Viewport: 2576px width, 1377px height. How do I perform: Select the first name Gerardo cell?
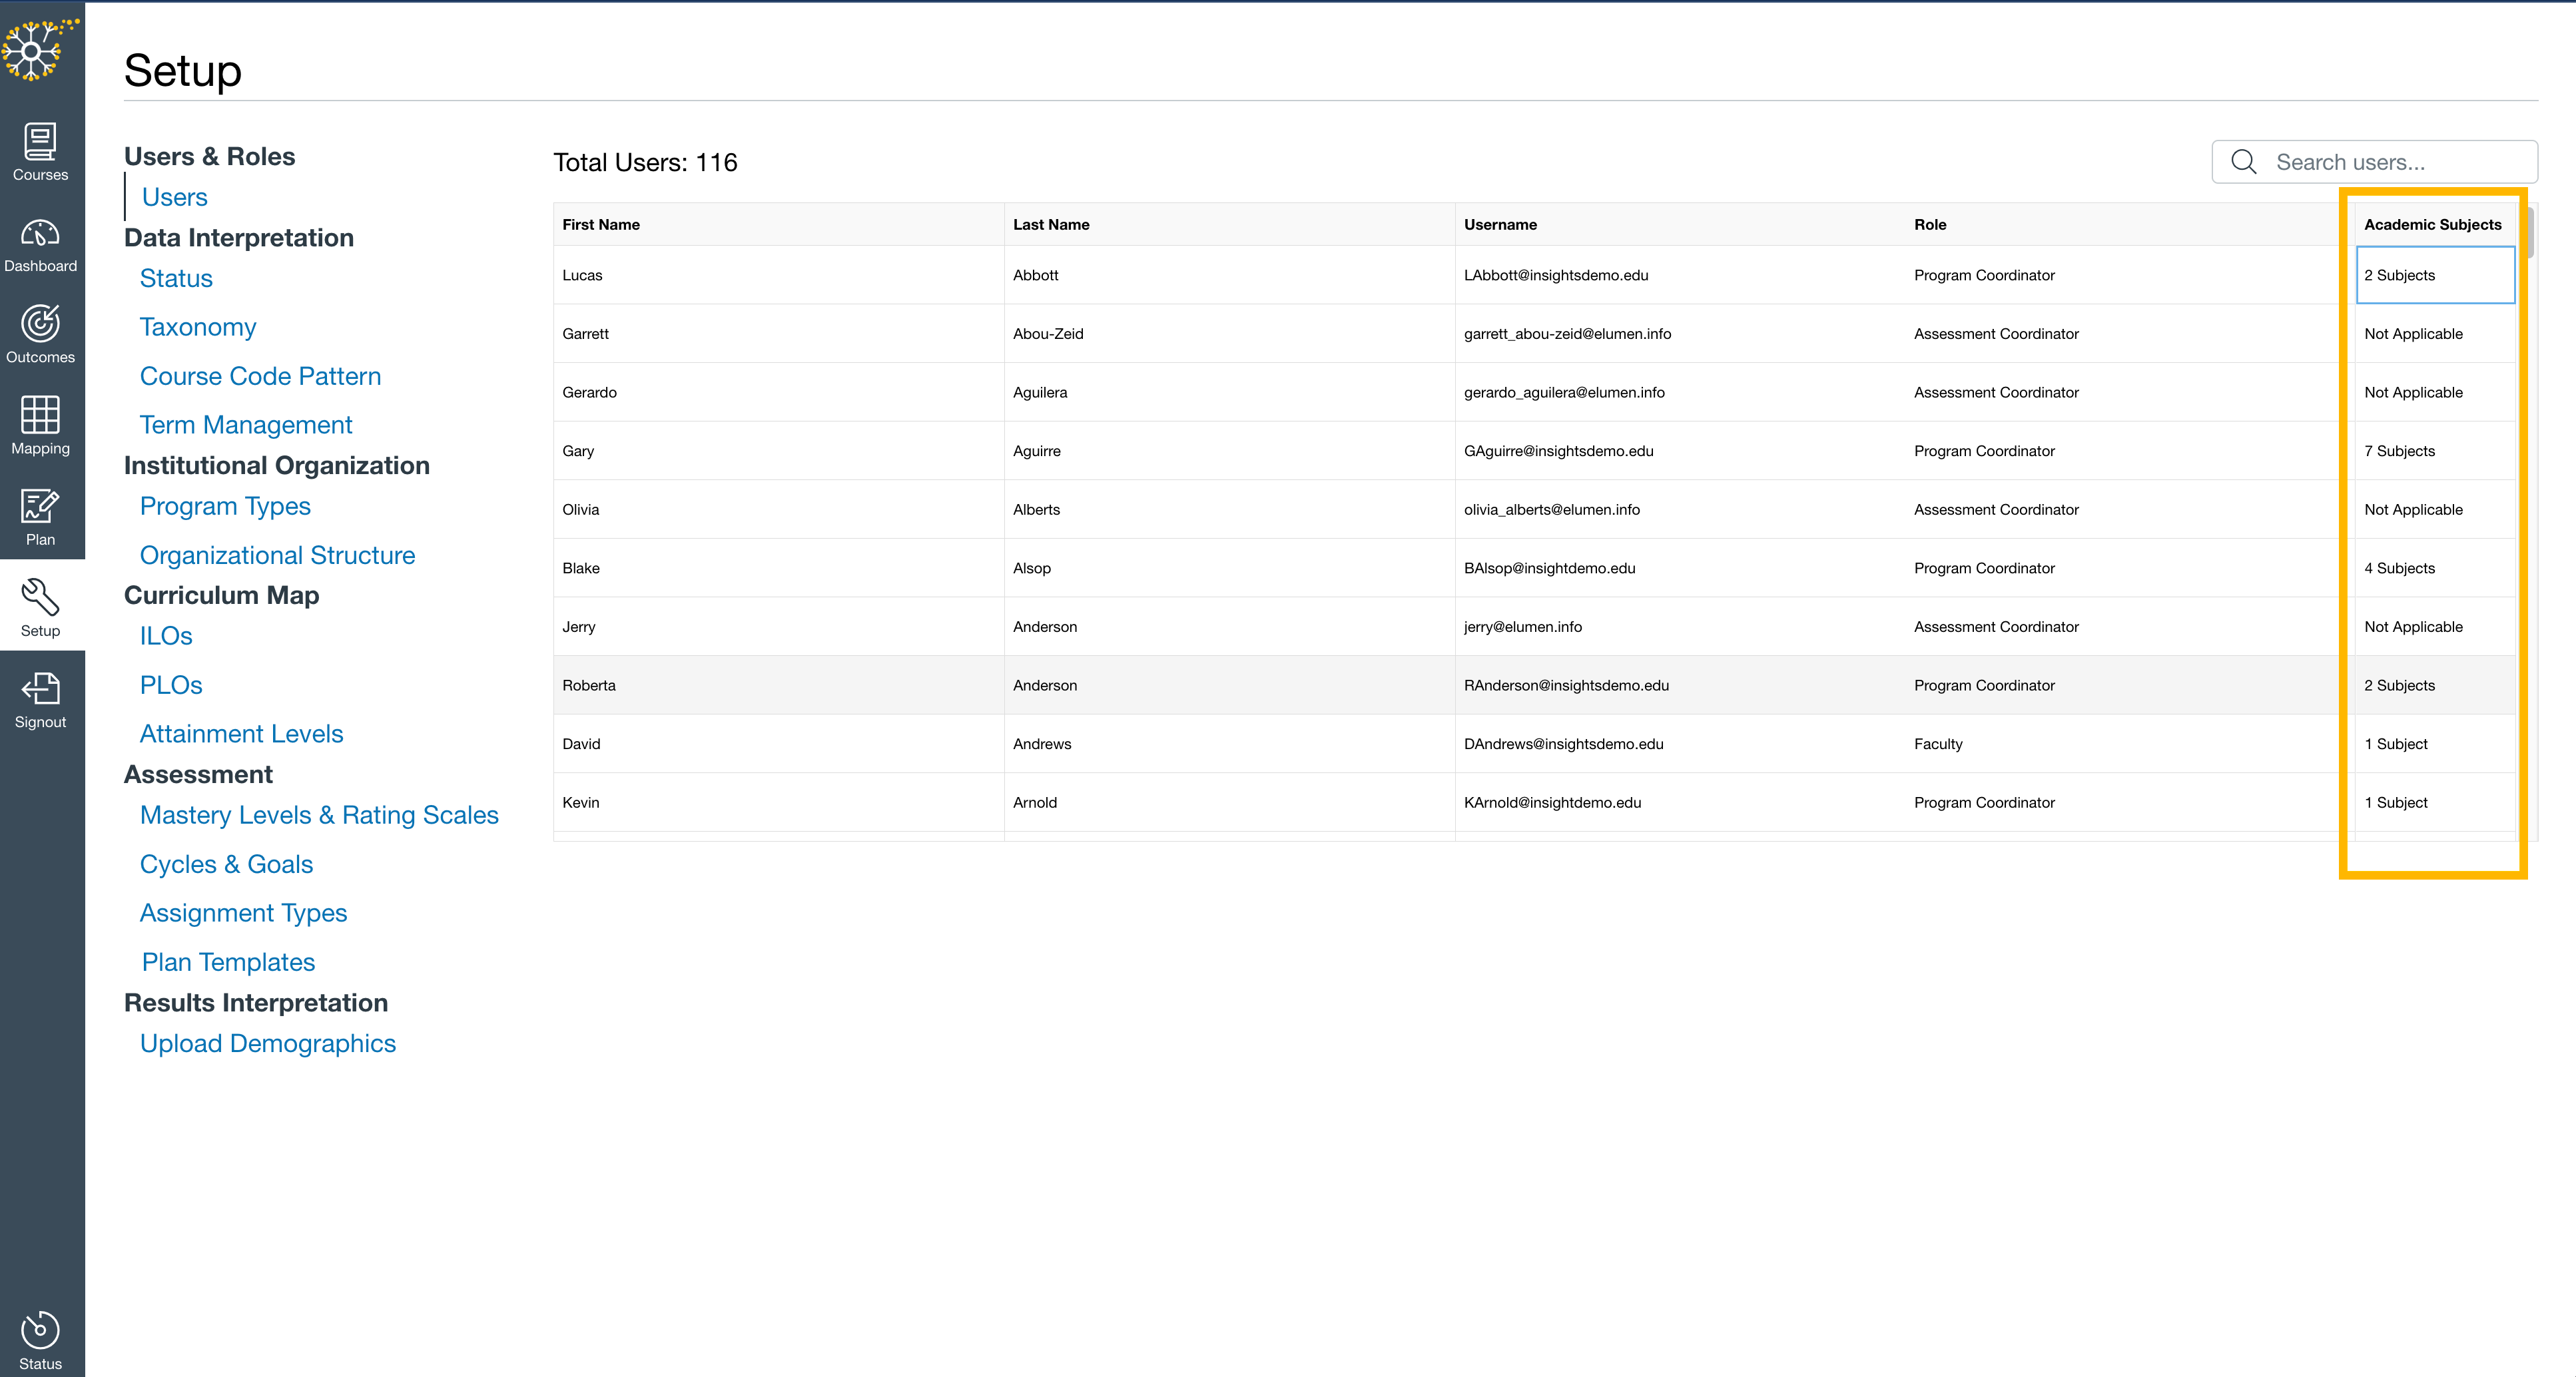(x=778, y=392)
